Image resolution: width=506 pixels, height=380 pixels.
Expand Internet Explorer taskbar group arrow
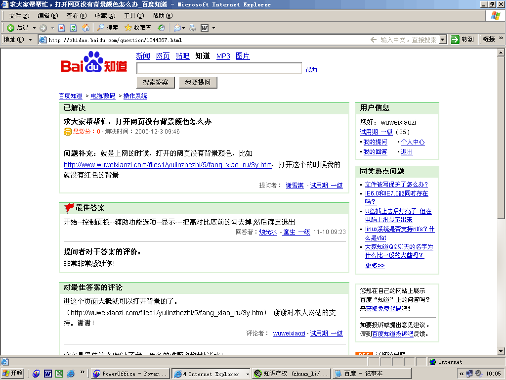[x=248, y=374]
